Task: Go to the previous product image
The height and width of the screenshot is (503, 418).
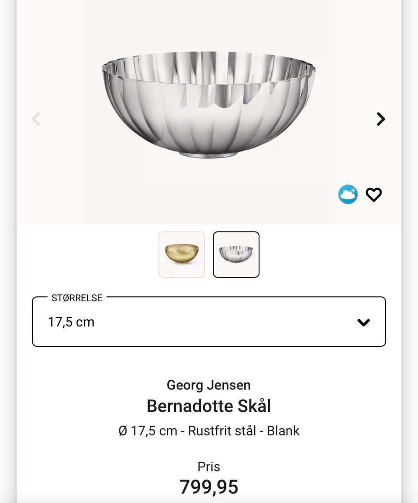Action: coord(37,119)
